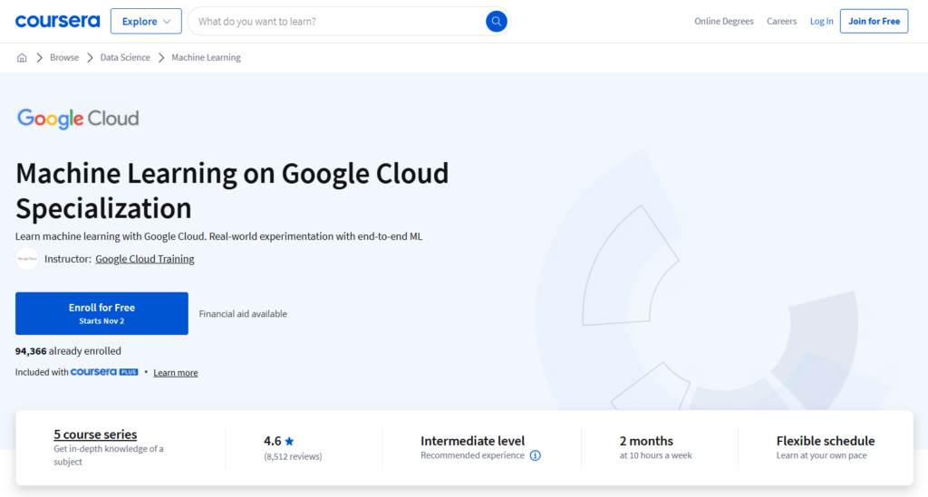Open '5 course series' link
Image resolution: width=928 pixels, height=497 pixels.
[x=95, y=435]
